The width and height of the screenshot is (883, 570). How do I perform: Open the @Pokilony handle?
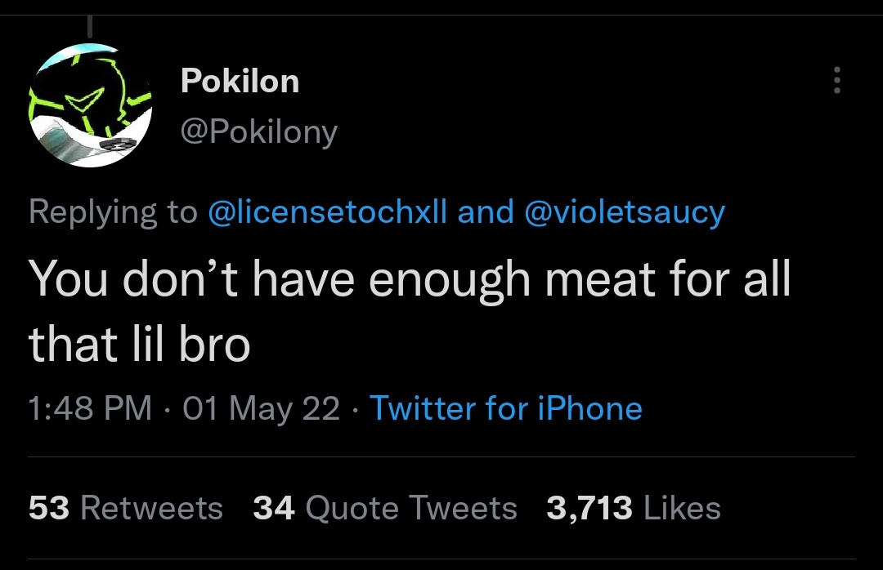259,133
